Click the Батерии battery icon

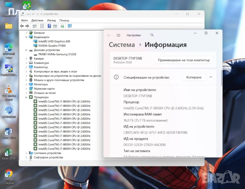click(x=31, y=33)
